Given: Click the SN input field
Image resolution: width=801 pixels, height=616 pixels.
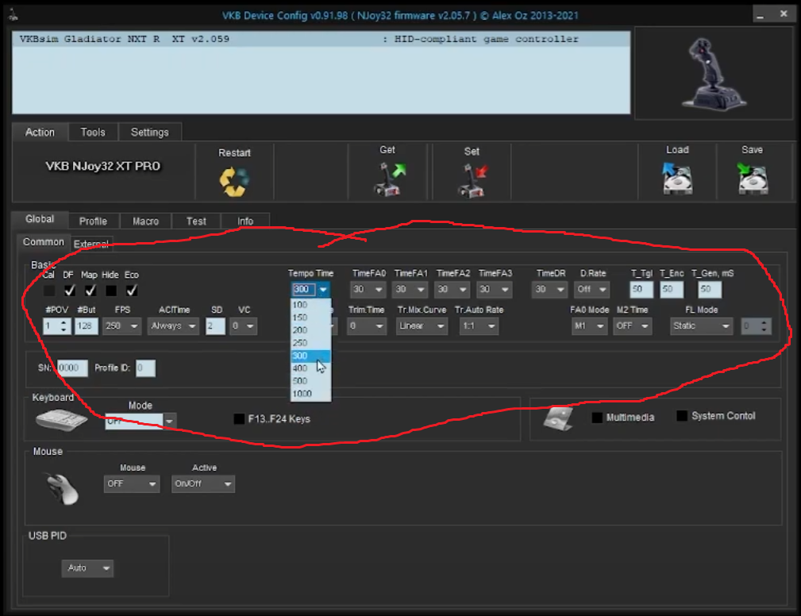Looking at the screenshot, I should click(x=72, y=368).
